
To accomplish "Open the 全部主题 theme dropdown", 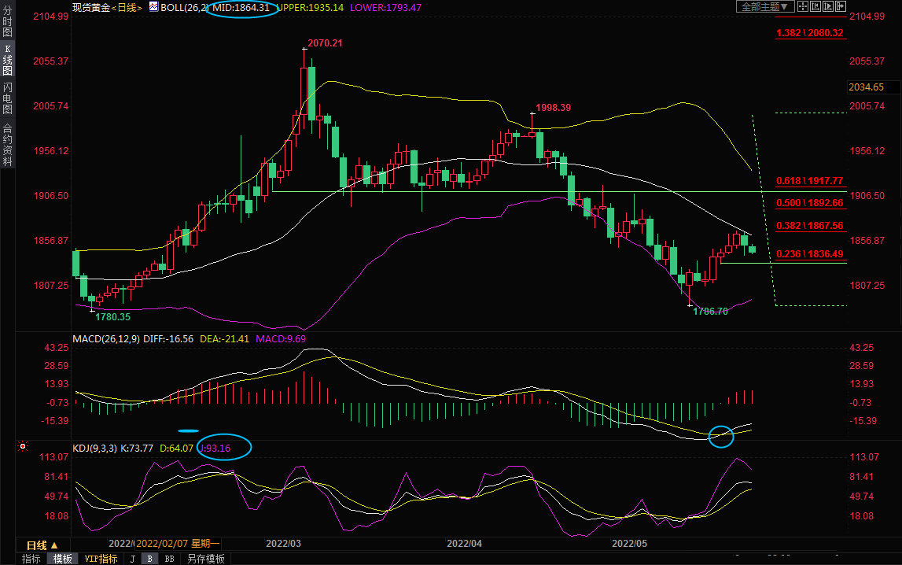I will [762, 6].
